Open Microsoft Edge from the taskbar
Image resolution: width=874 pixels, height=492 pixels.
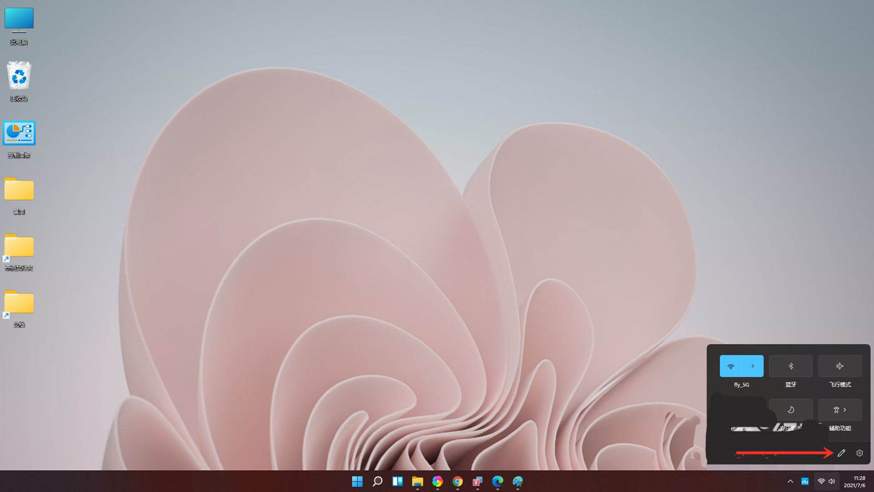tap(497, 481)
